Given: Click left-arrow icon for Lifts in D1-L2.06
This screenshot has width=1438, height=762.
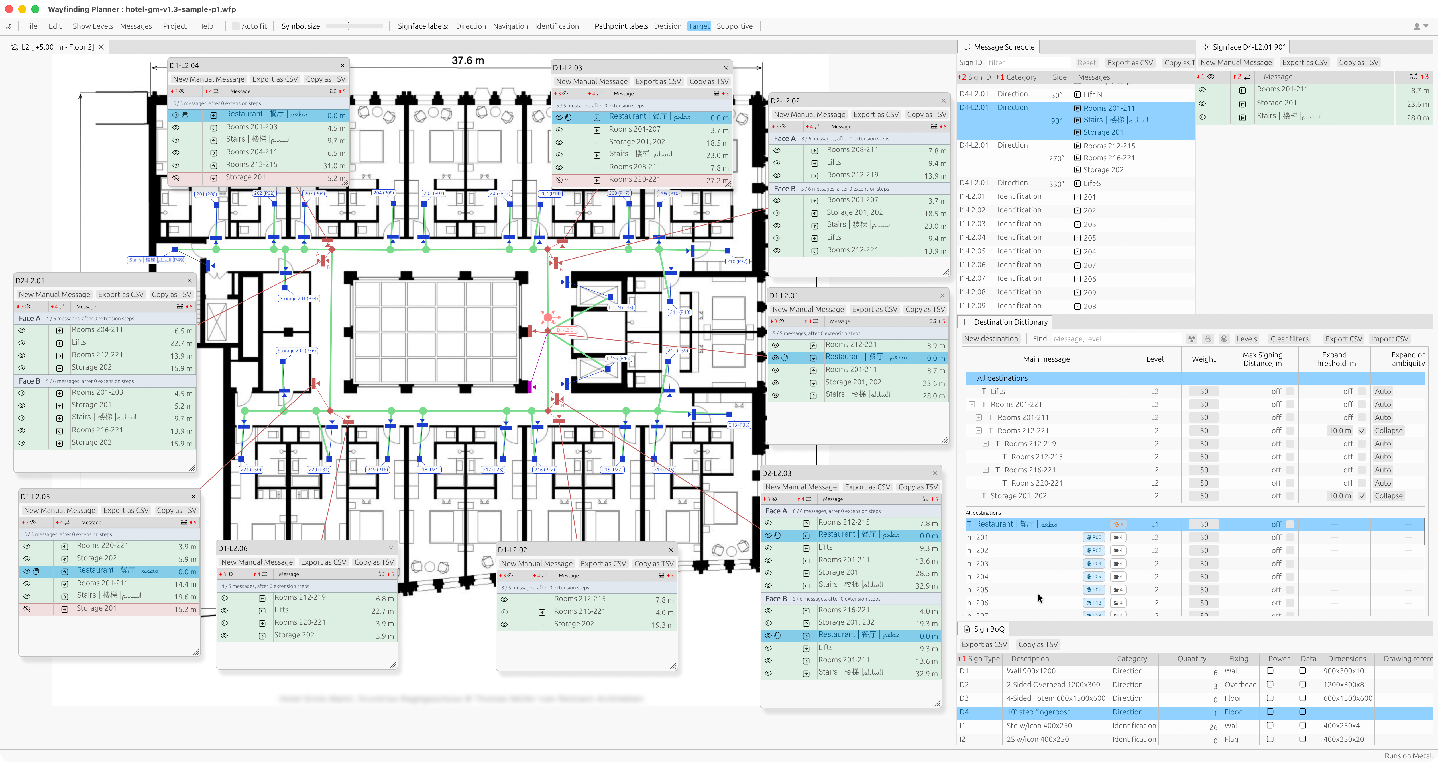Looking at the screenshot, I should coord(262,611).
